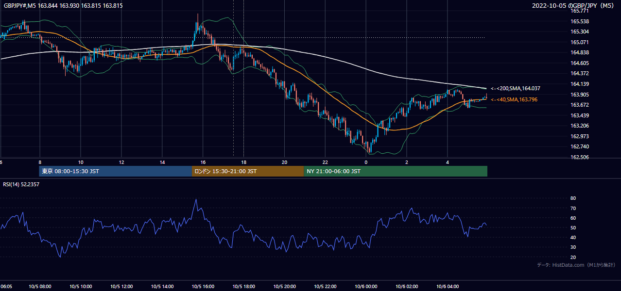Click RSI axis level 60
621x291 pixels.
(573, 218)
